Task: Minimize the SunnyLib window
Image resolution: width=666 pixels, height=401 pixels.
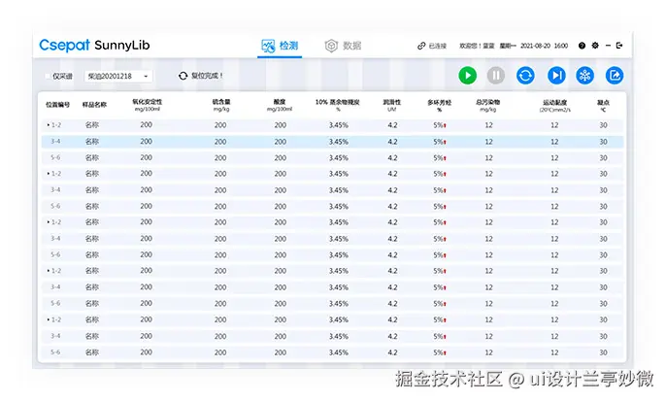Action: click(608, 46)
